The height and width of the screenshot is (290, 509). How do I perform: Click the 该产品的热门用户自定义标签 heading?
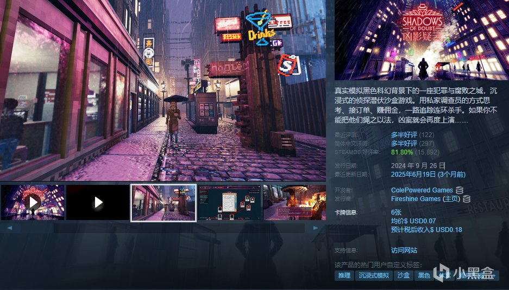[x=378, y=265]
